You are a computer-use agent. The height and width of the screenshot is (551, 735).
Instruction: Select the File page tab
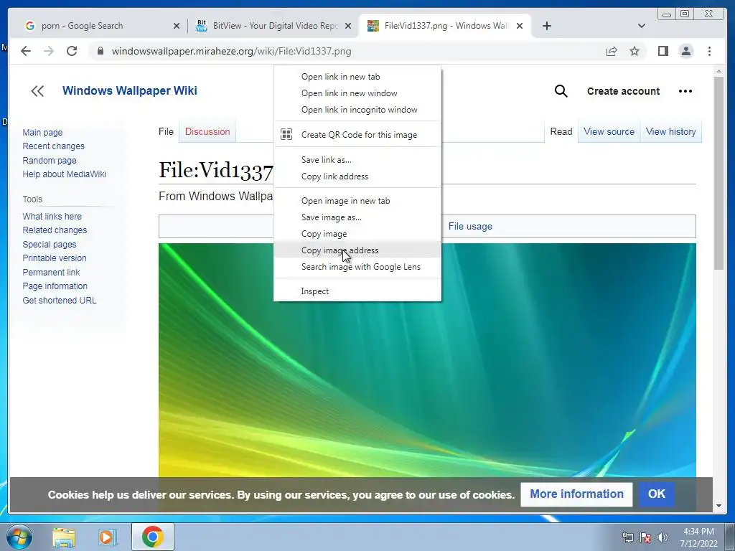pyautogui.click(x=166, y=132)
